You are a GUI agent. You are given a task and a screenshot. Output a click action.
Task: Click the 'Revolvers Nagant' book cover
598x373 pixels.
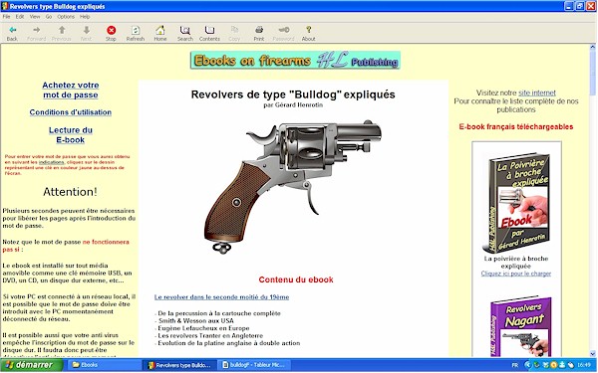[x=520, y=326]
